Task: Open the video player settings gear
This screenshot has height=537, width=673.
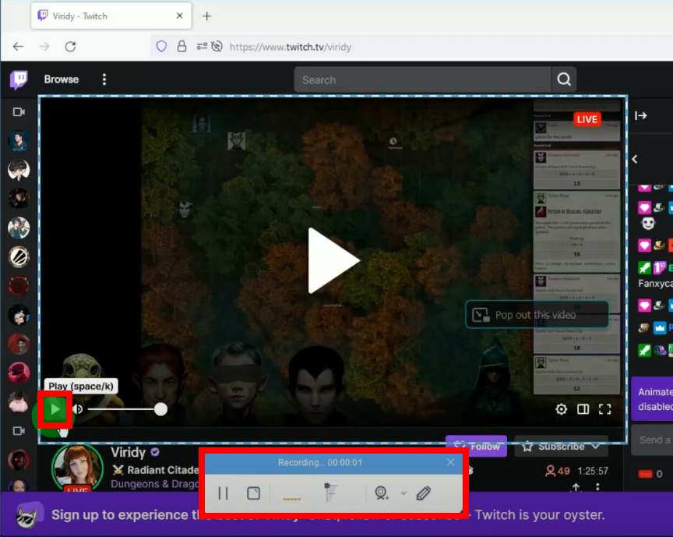Action: [x=561, y=408]
